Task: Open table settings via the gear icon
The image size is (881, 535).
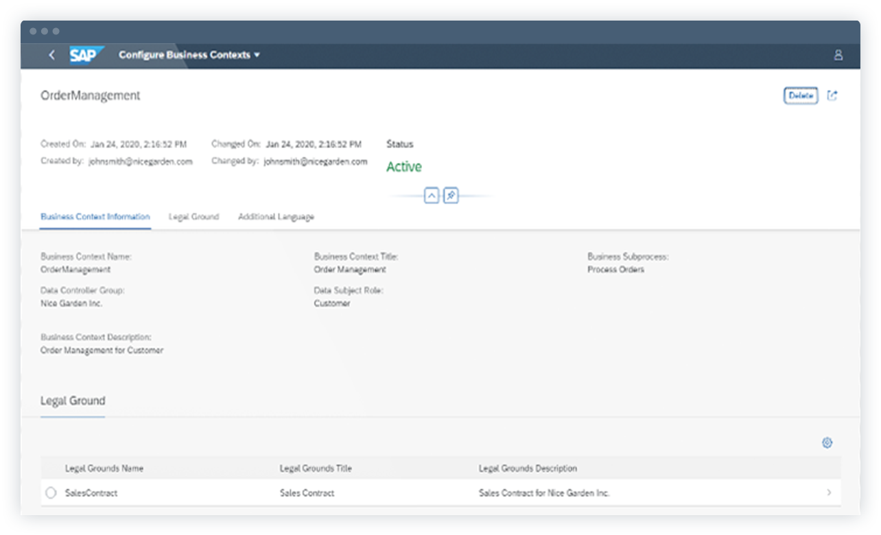Action: coord(827,443)
